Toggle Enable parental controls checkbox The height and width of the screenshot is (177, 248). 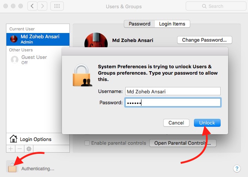(87, 143)
